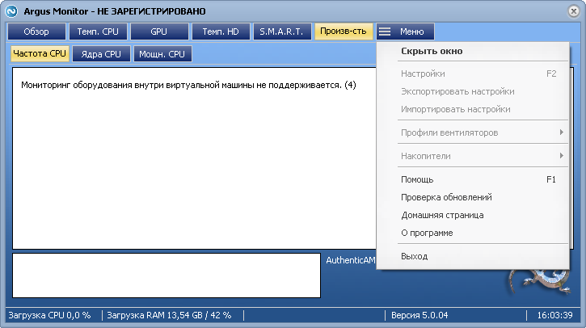Image resolution: width=586 pixels, height=328 pixels.
Task: Select Импортировать настройки menu entry
Action: 472,109
